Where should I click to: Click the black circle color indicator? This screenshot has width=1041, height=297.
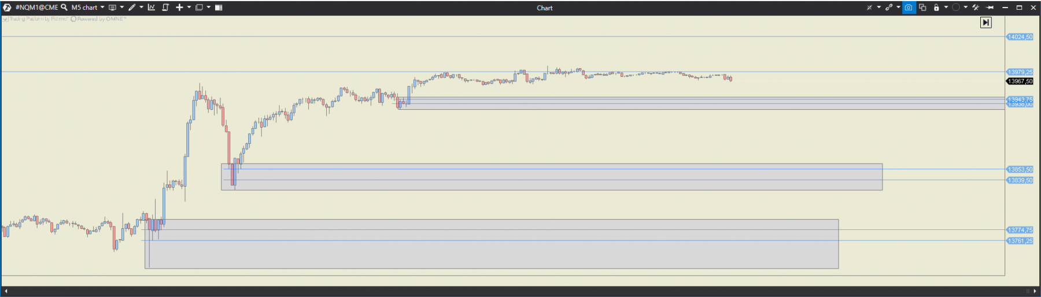tap(956, 8)
